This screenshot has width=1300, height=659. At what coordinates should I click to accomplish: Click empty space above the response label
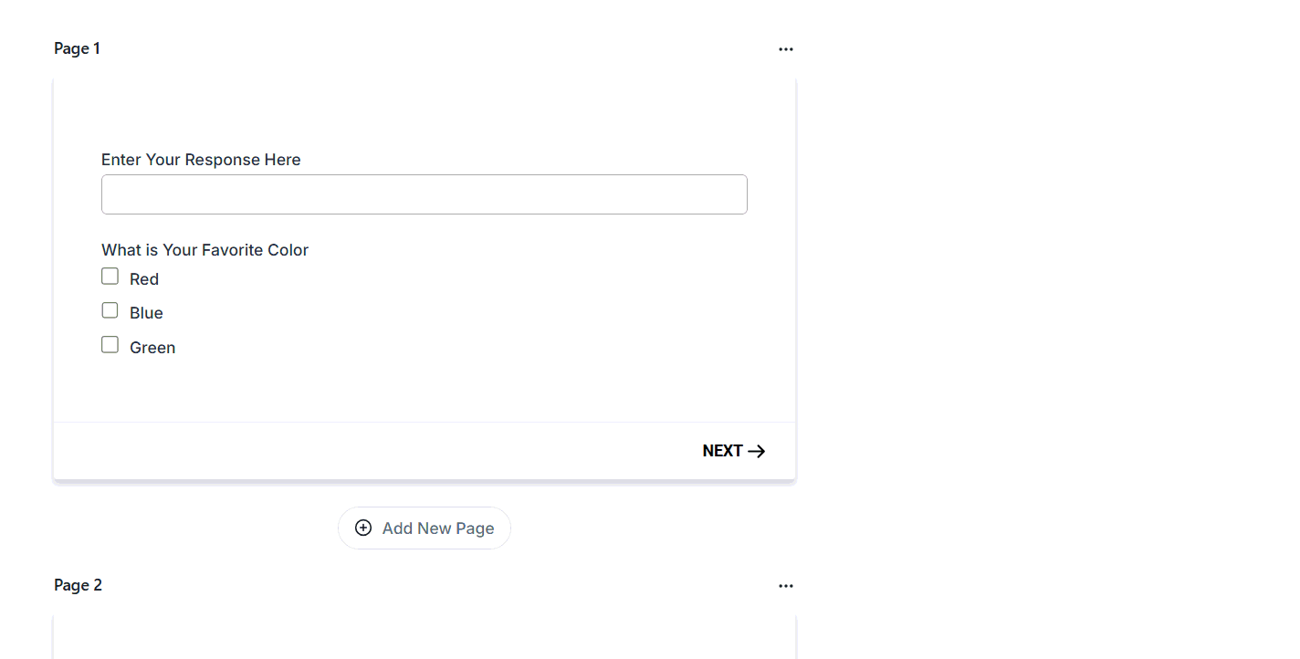[424, 114]
